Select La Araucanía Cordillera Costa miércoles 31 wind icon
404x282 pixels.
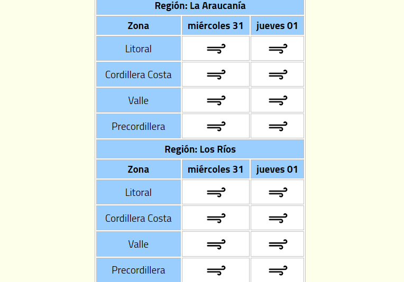[x=216, y=74]
